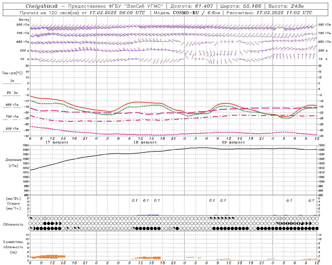Click the '(мм/1ч.)' precipitation unit label
The height and width of the screenshot is (265, 332).
pyautogui.click(x=13, y=208)
